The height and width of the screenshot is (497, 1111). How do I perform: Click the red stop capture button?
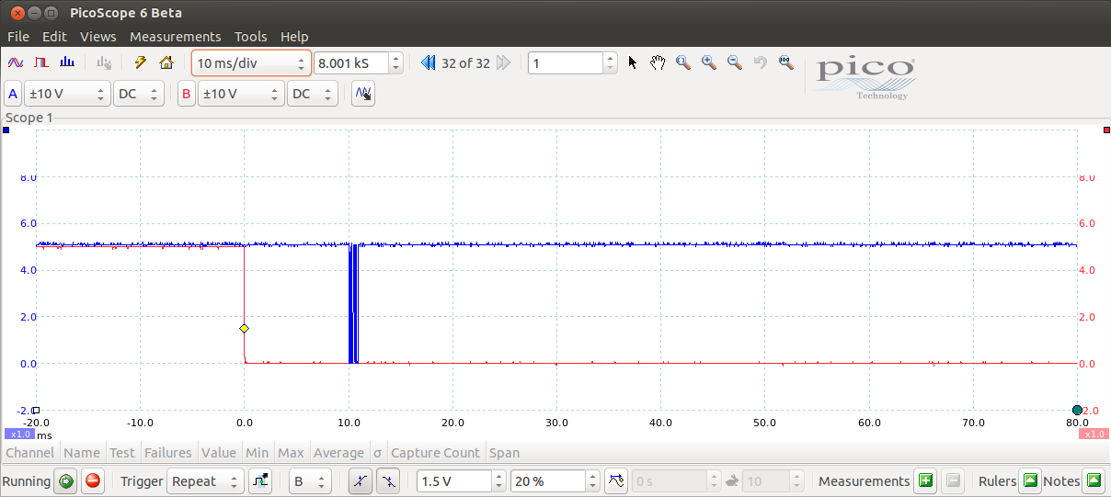click(93, 480)
